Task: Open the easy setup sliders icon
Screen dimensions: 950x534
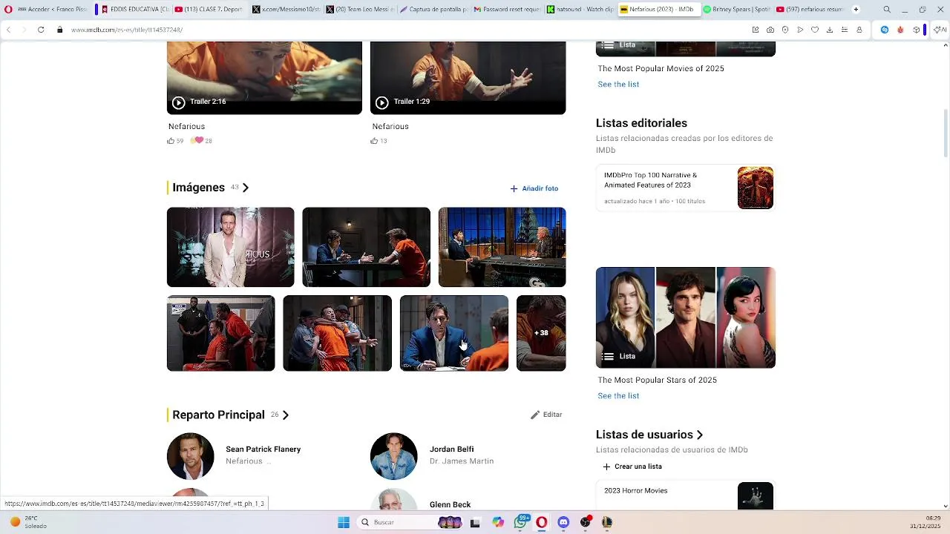Action: (x=845, y=30)
